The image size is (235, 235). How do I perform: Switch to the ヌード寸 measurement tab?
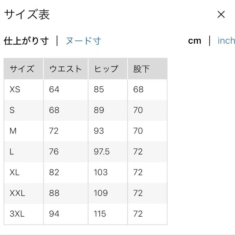coord(83,41)
